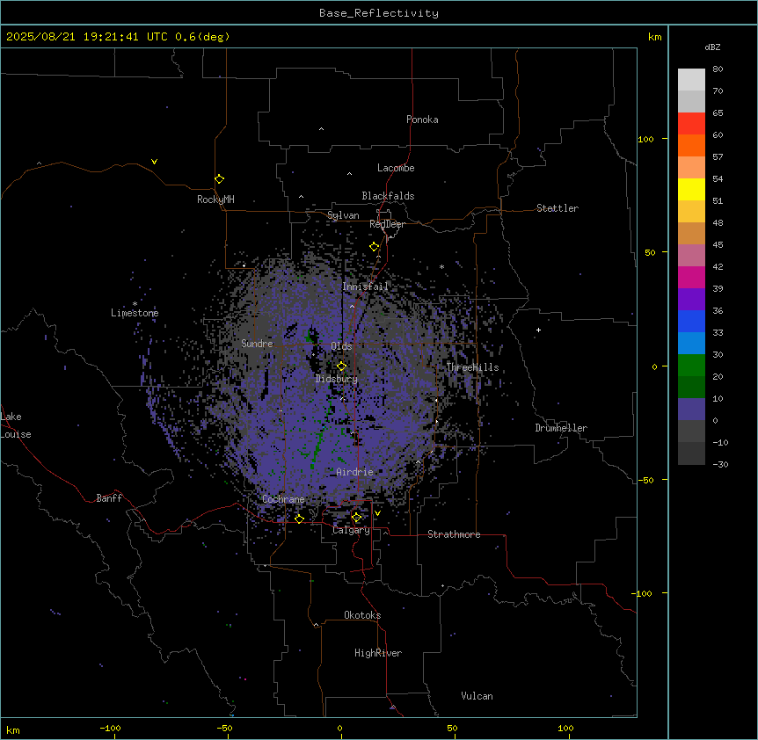Click the Okotoks label

(x=362, y=615)
